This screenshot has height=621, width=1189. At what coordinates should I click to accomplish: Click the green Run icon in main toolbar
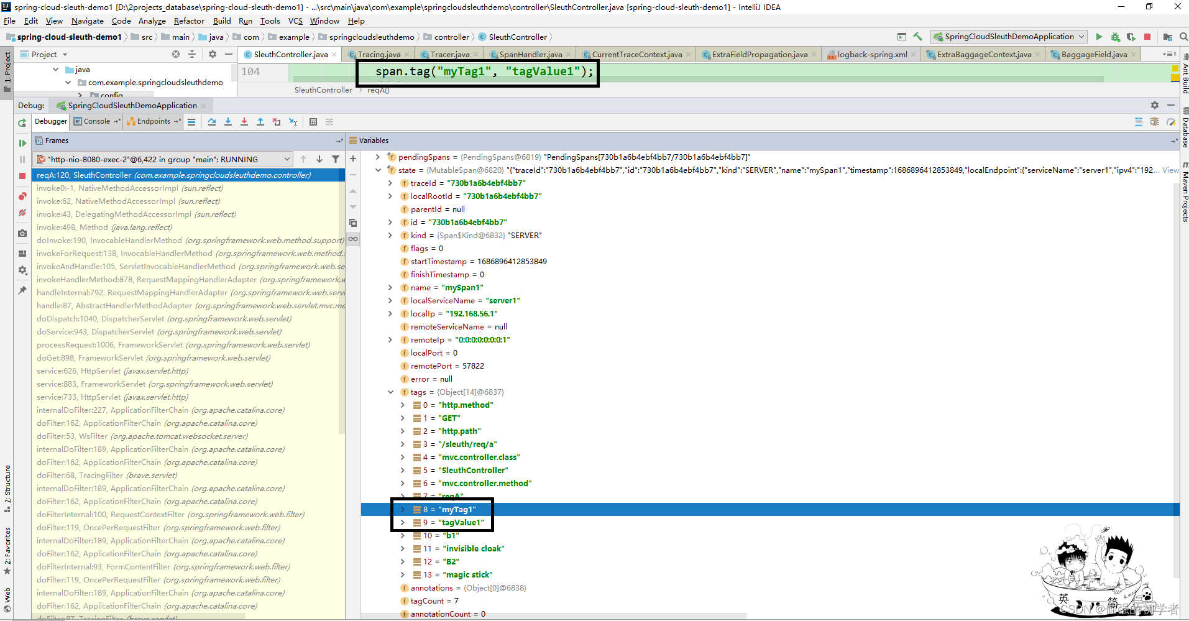click(x=1099, y=37)
